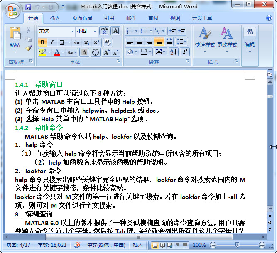The image size is (277, 253).
Task: Clear formatting with eraser icon
Action: pos(108,42)
